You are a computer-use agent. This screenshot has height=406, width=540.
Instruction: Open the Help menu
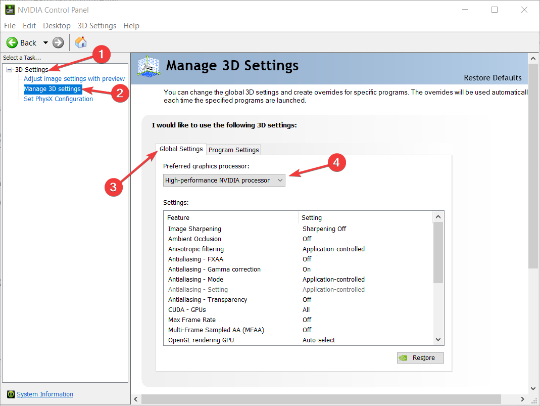pos(131,26)
